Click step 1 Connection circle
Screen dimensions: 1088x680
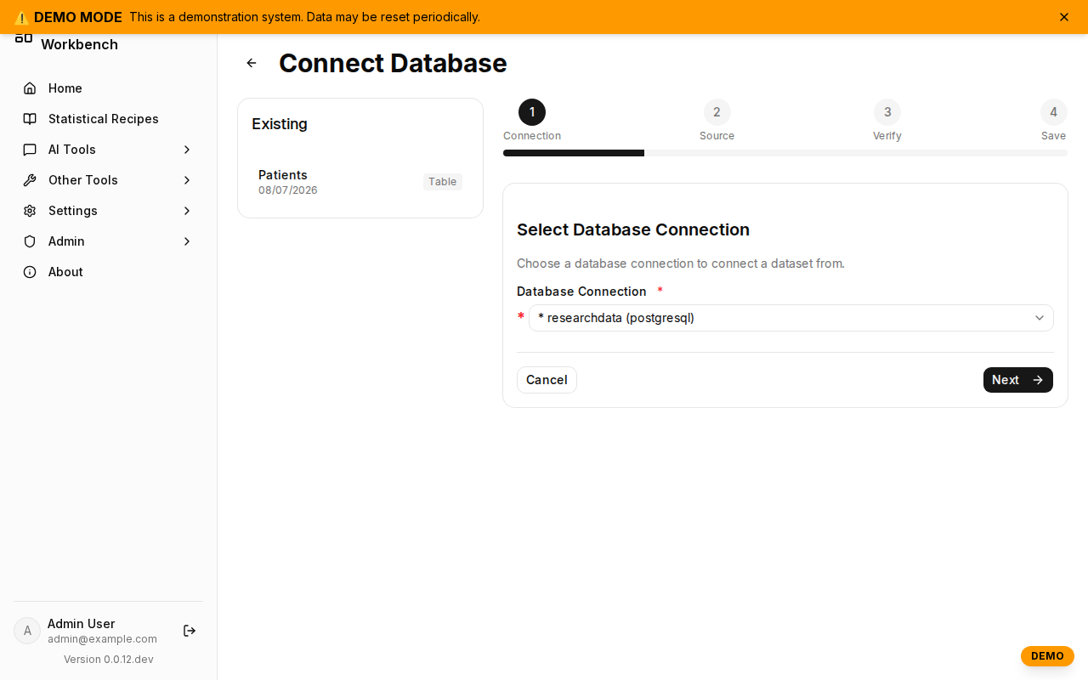tap(532, 112)
